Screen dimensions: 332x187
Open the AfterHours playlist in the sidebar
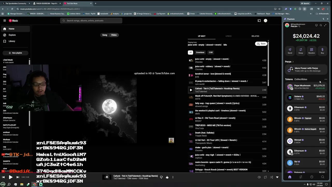15,119
